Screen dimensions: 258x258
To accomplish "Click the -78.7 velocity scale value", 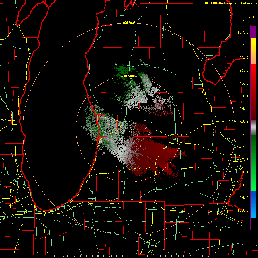I will point(243,185).
